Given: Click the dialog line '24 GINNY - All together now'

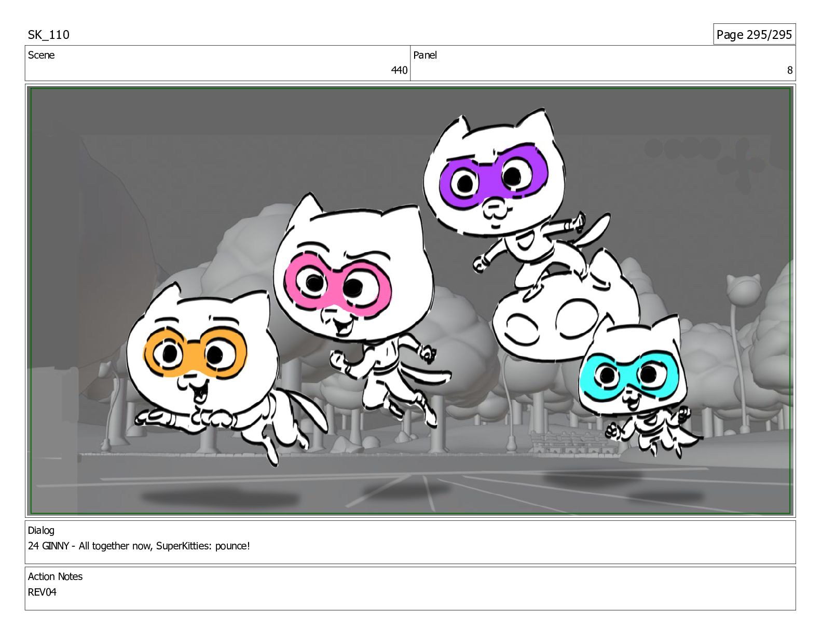Looking at the screenshot, I should [x=139, y=546].
